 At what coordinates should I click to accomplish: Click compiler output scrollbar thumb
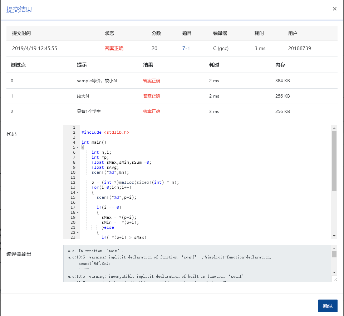point(334,255)
